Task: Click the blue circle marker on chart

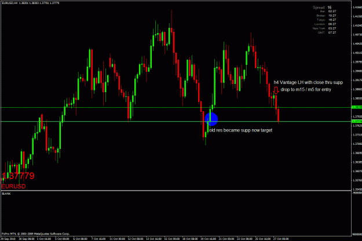Action: point(211,119)
